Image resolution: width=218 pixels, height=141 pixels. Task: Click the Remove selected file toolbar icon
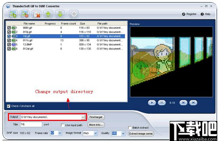coord(25,14)
